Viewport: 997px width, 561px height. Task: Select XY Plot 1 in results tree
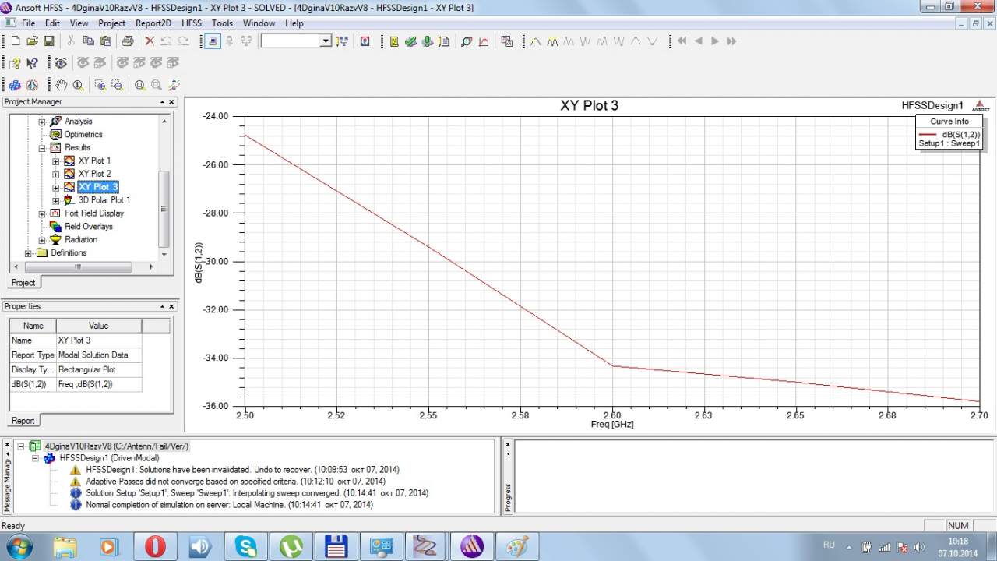pos(94,161)
